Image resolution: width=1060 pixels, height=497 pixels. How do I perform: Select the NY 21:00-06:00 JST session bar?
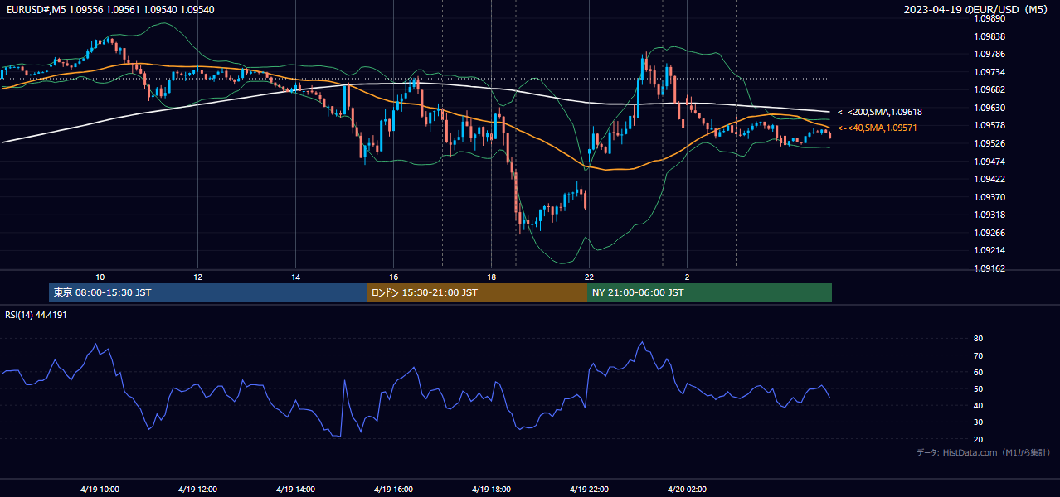pos(709,292)
